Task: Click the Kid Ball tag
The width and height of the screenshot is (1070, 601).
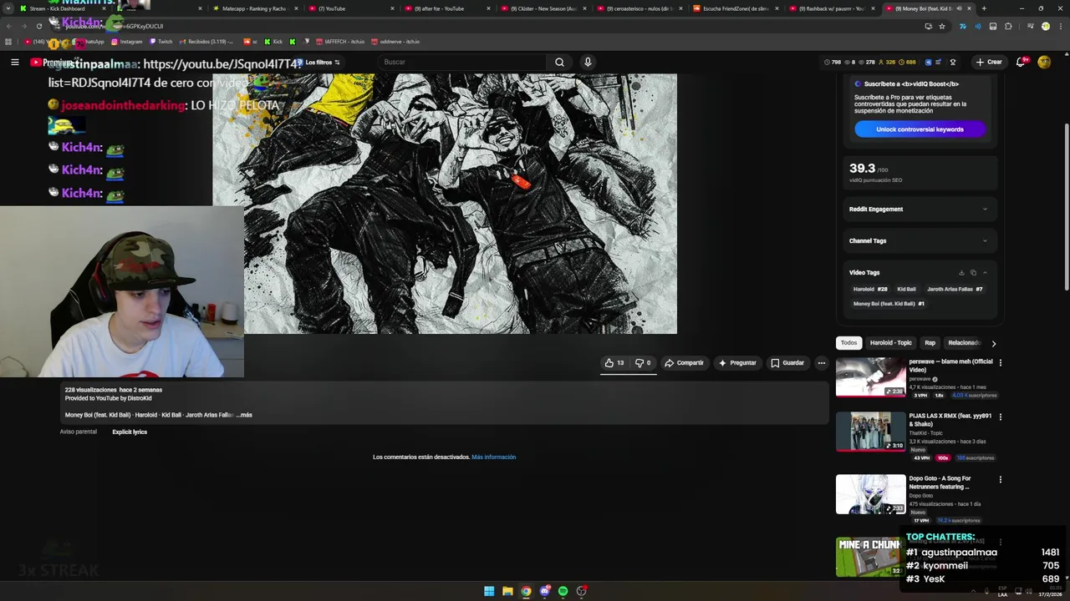Action: pyautogui.click(x=906, y=290)
